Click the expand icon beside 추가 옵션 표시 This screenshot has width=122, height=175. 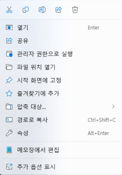tap(9, 167)
